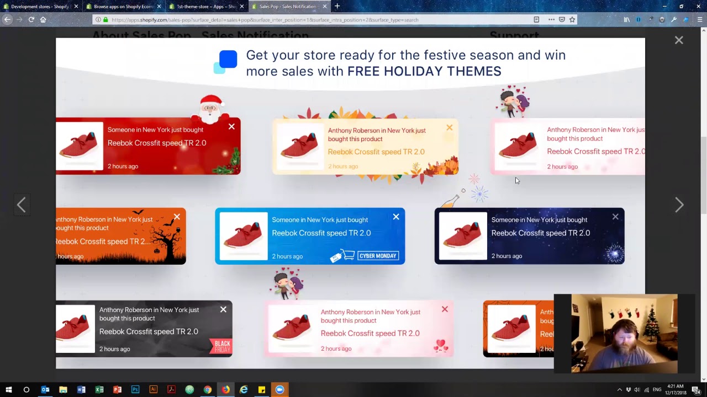
Task: Click shoe thumbnail in Black Friday card
Action: pyautogui.click(x=75, y=329)
